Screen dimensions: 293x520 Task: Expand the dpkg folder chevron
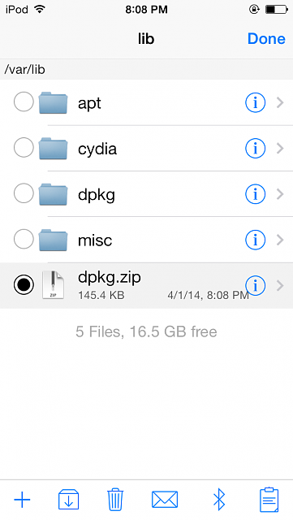click(x=280, y=194)
